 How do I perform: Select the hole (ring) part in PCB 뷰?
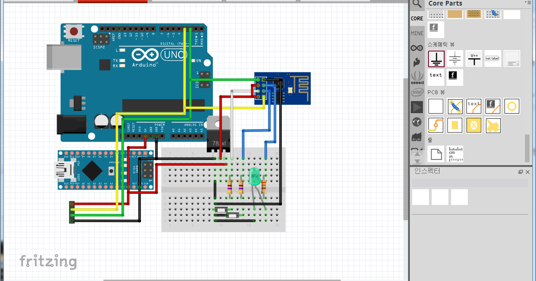coord(512,106)
